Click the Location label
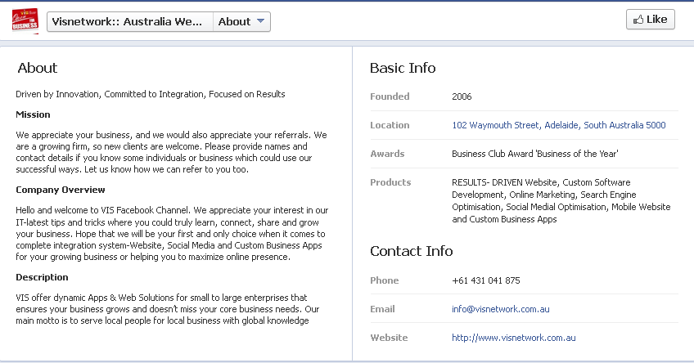Image resolution: width=694 pixels, height=363 pixels. [390, 125]
